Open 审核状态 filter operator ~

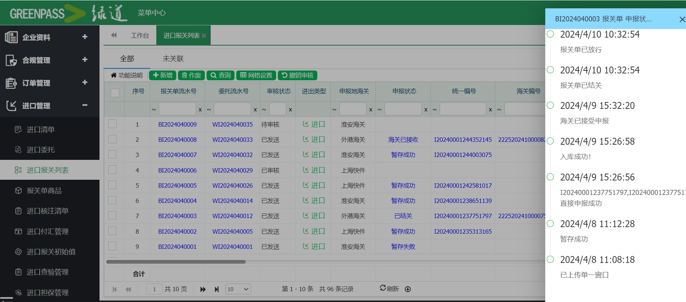click(x=264, y=110)
